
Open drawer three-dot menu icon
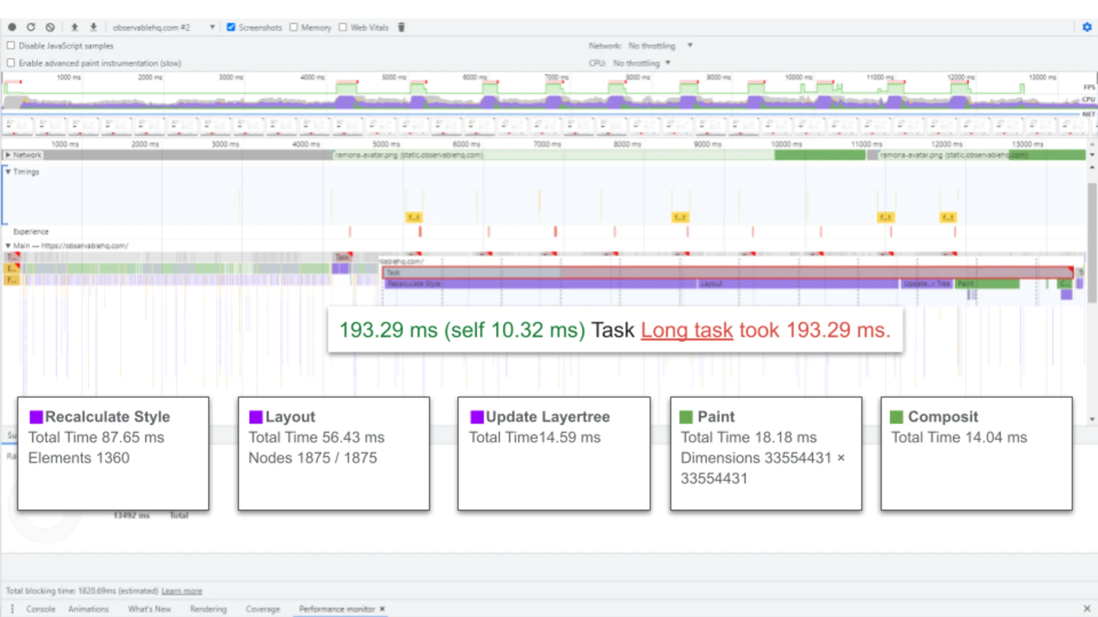pyautogui.click(x=12, y=609)
